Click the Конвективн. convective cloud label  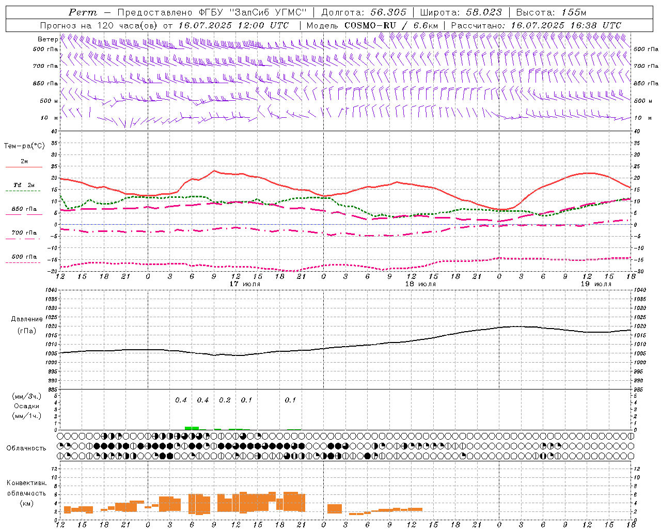[26, 483]
